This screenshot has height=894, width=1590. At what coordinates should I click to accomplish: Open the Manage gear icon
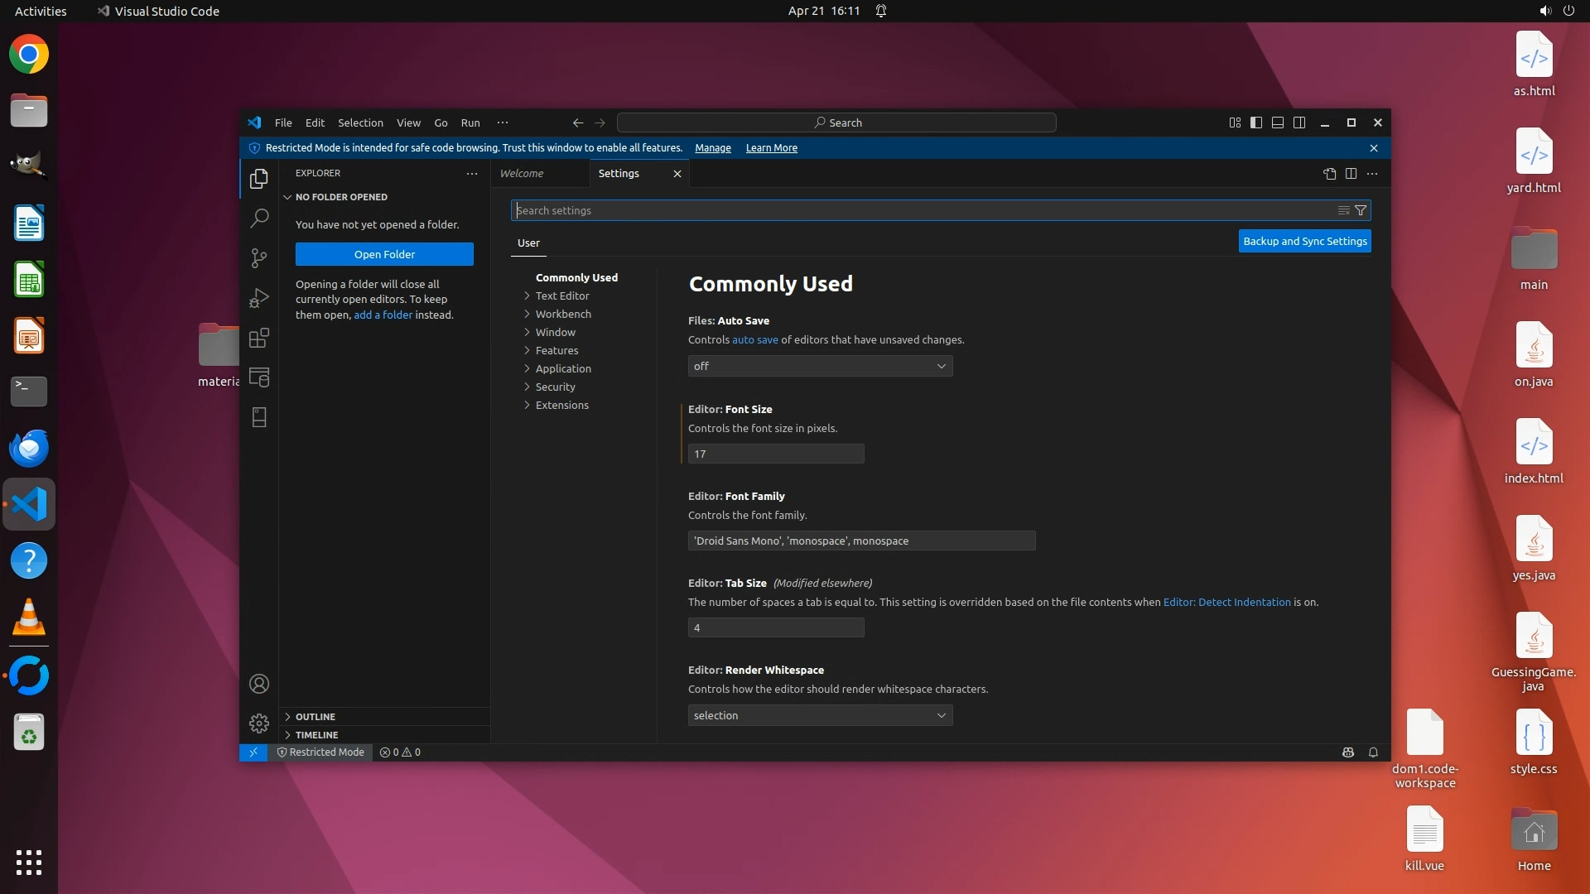(259, 723)
